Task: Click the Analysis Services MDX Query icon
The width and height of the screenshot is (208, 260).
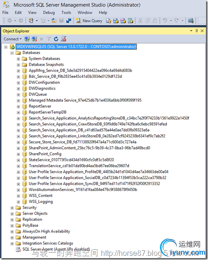Action: 116,21
